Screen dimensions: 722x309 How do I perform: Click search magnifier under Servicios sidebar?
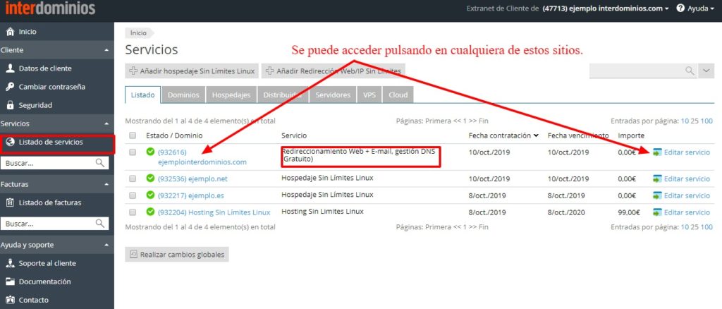point(100,162)
